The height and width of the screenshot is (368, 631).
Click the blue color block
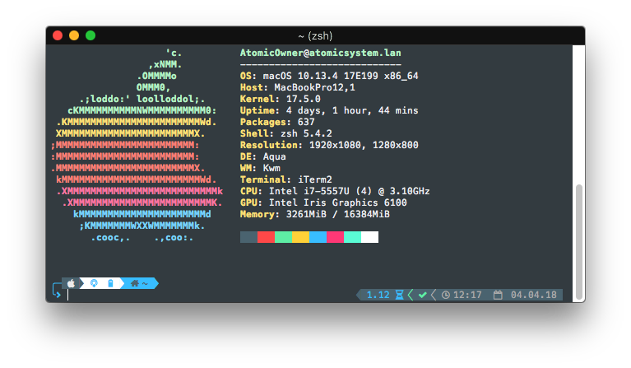tap(318, 237)
